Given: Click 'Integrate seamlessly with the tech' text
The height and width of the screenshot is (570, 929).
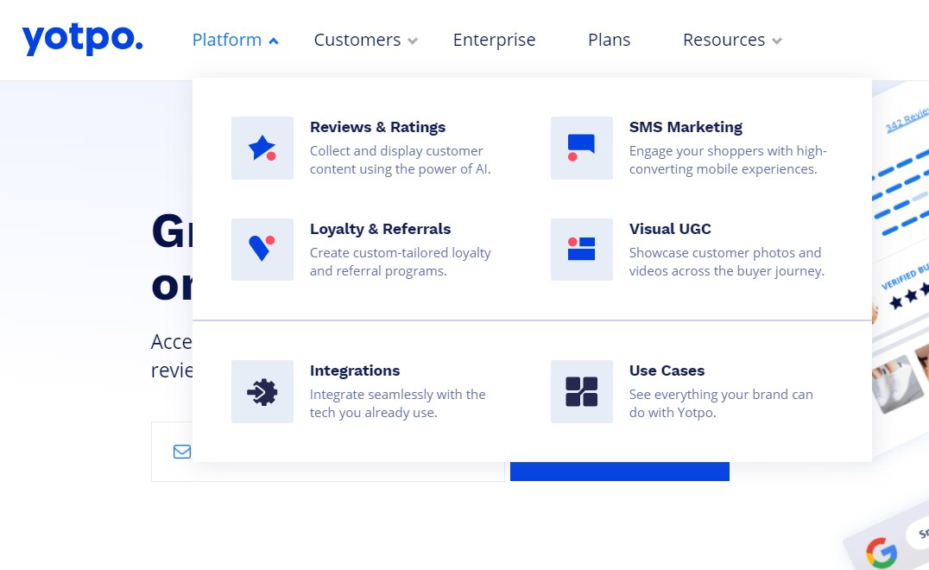Looking at the screenshot, I should tap(397, 403).
